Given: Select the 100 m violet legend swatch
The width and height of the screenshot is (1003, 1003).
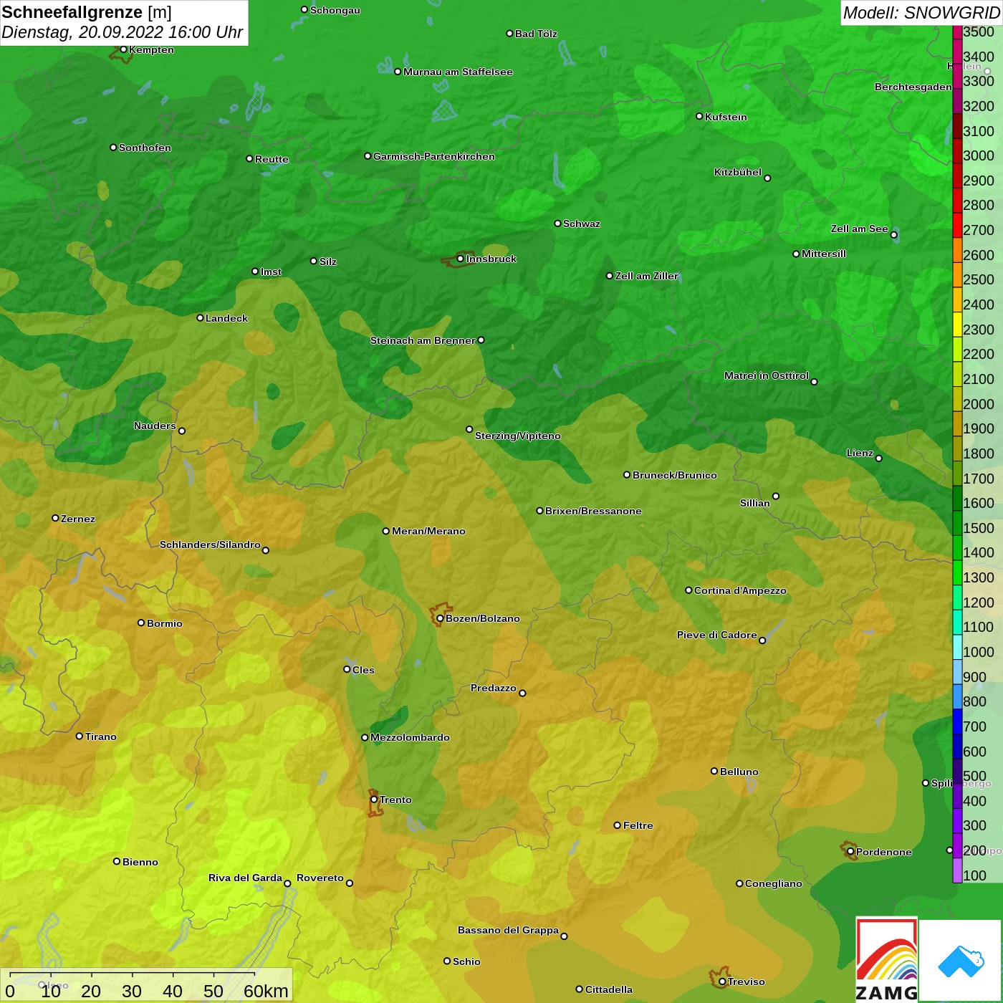Looking at the screenshot, I should coord(957,870).
